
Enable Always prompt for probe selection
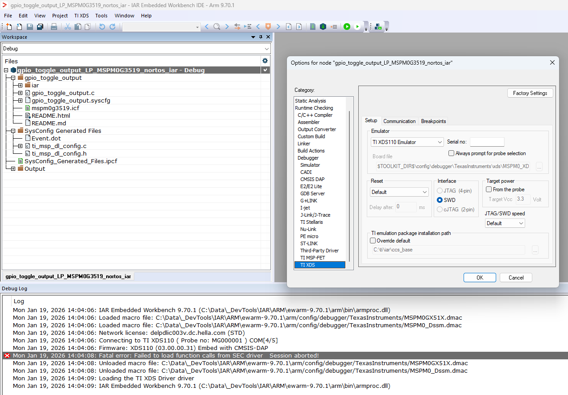(452, 153)
